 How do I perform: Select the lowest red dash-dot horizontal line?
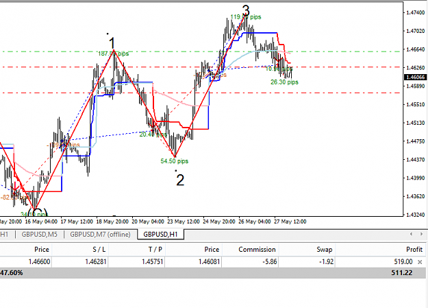[x=201, y=93]
